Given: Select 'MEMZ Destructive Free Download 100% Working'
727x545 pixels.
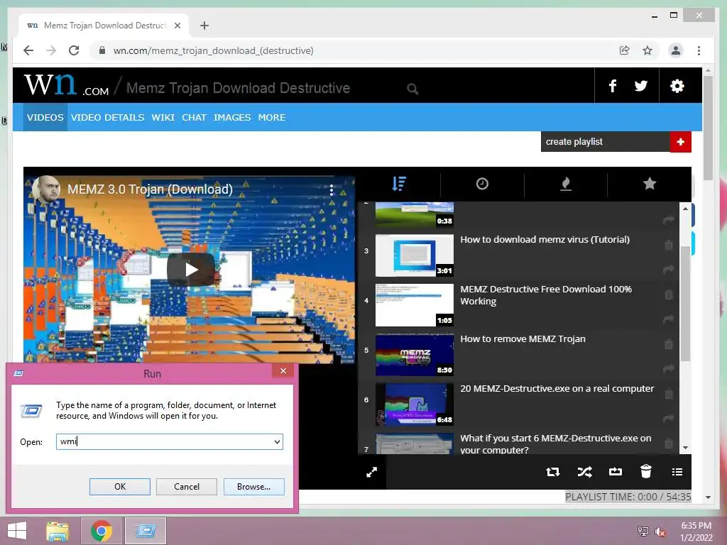Looking at the screenshot, I should click(x=546, y=295).
